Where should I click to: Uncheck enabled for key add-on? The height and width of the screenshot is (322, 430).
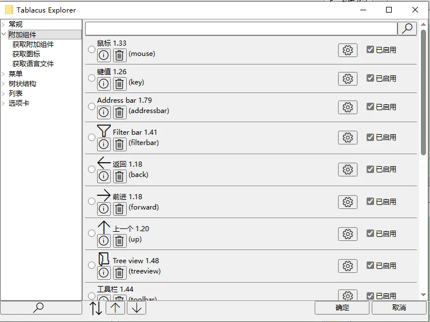370,78
